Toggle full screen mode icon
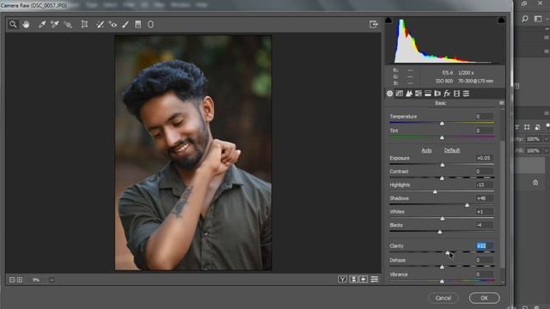The image size is (550, 309). 374,24
